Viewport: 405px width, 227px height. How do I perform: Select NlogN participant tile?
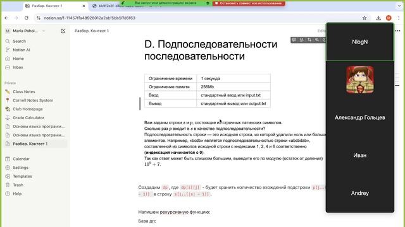360,42
